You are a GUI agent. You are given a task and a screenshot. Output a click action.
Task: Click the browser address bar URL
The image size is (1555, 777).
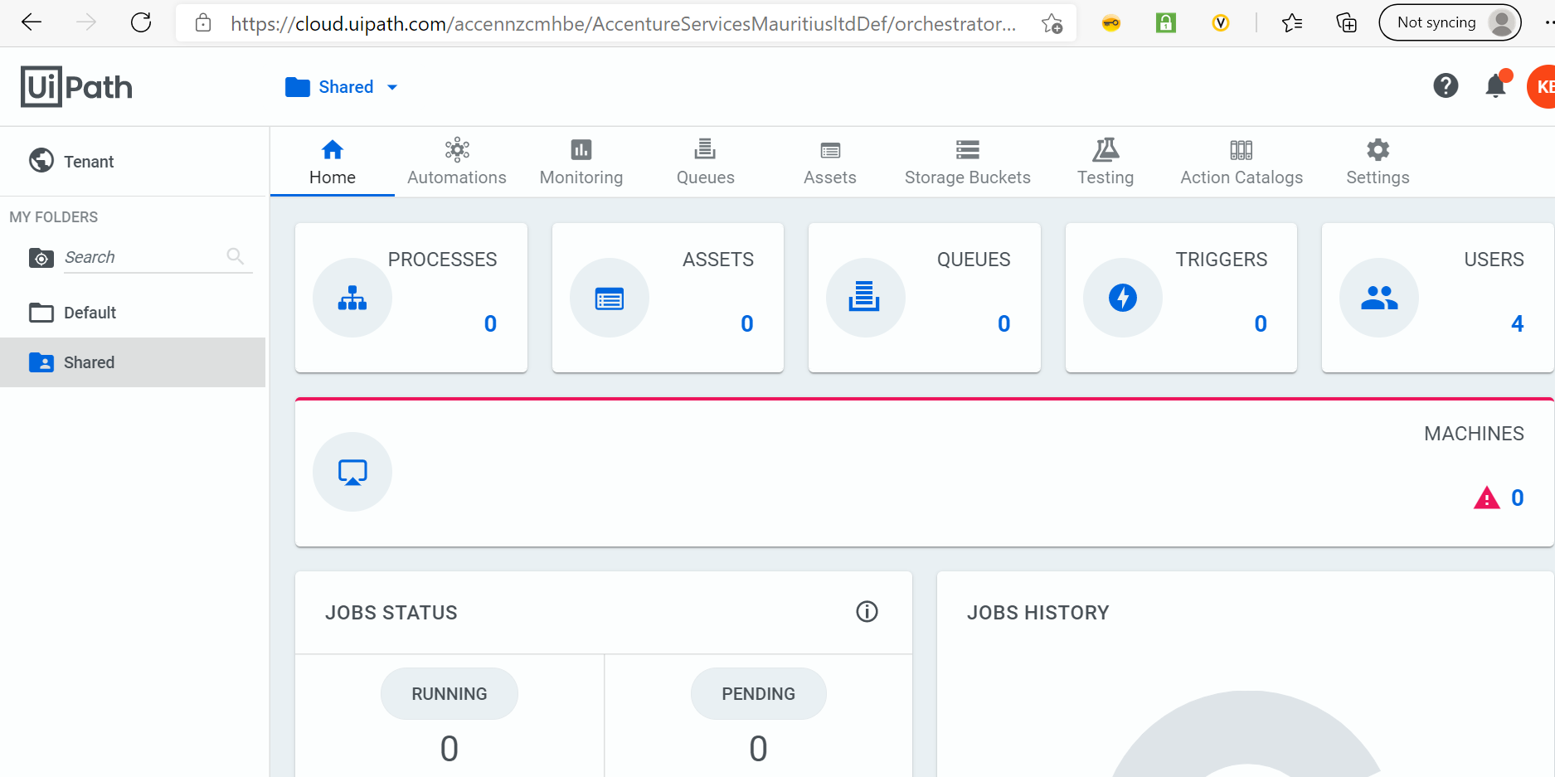tap(622, 23)
